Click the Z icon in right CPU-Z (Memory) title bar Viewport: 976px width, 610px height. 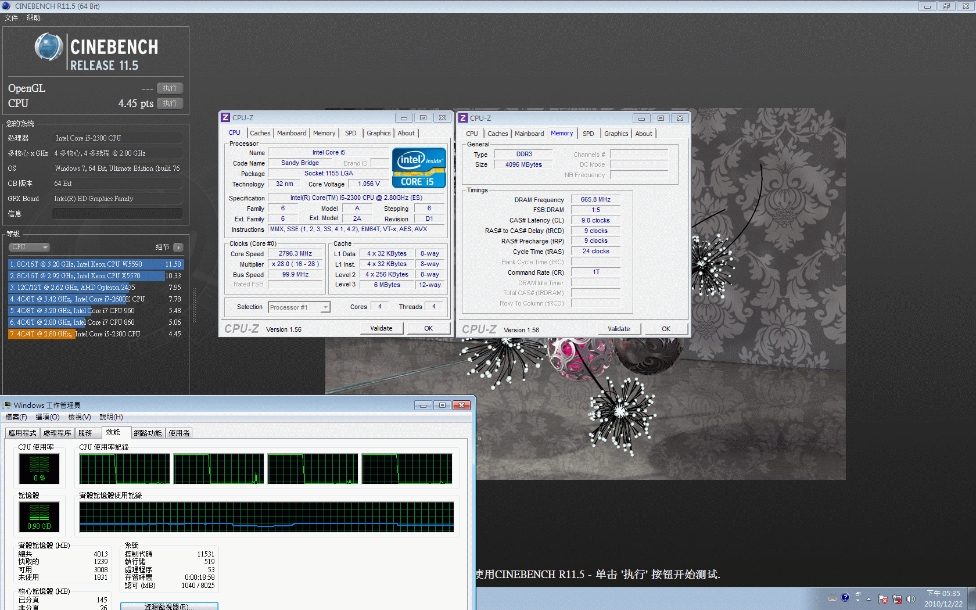coord(463,118)
